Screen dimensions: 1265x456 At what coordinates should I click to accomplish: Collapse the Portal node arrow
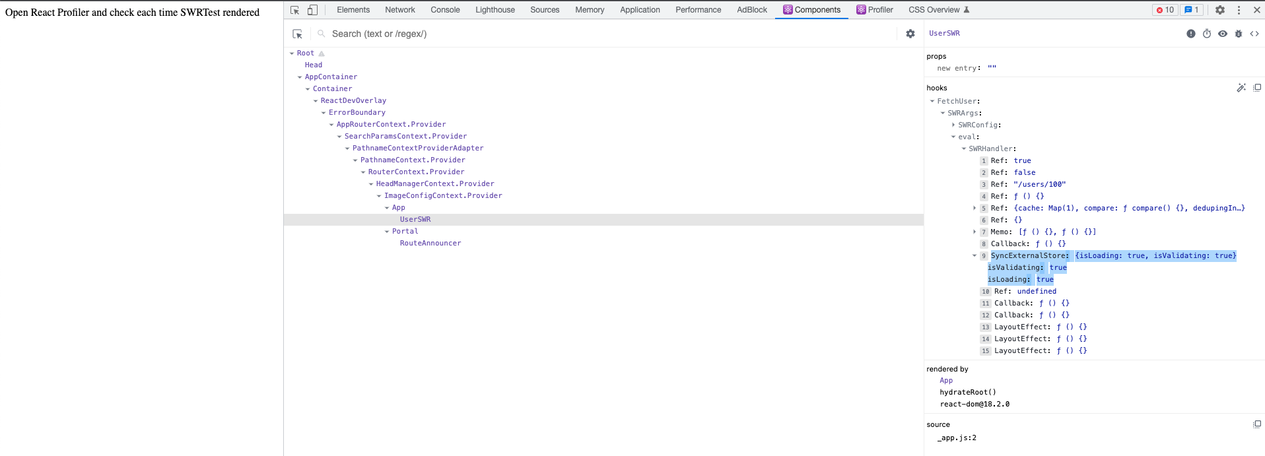pos(387,232)
